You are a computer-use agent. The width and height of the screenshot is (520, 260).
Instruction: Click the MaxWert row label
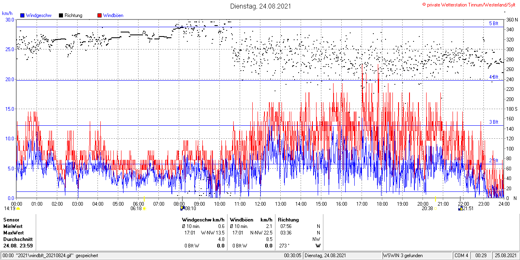click(x=14, y=233)
